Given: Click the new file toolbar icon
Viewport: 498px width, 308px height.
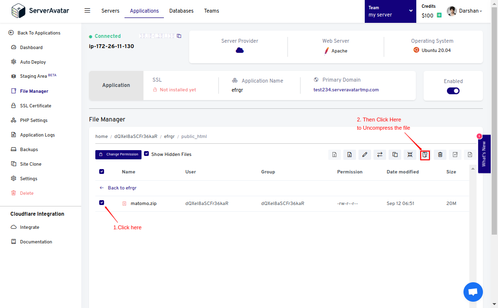Looking at the screenshot, I should [x=470, y=154].
